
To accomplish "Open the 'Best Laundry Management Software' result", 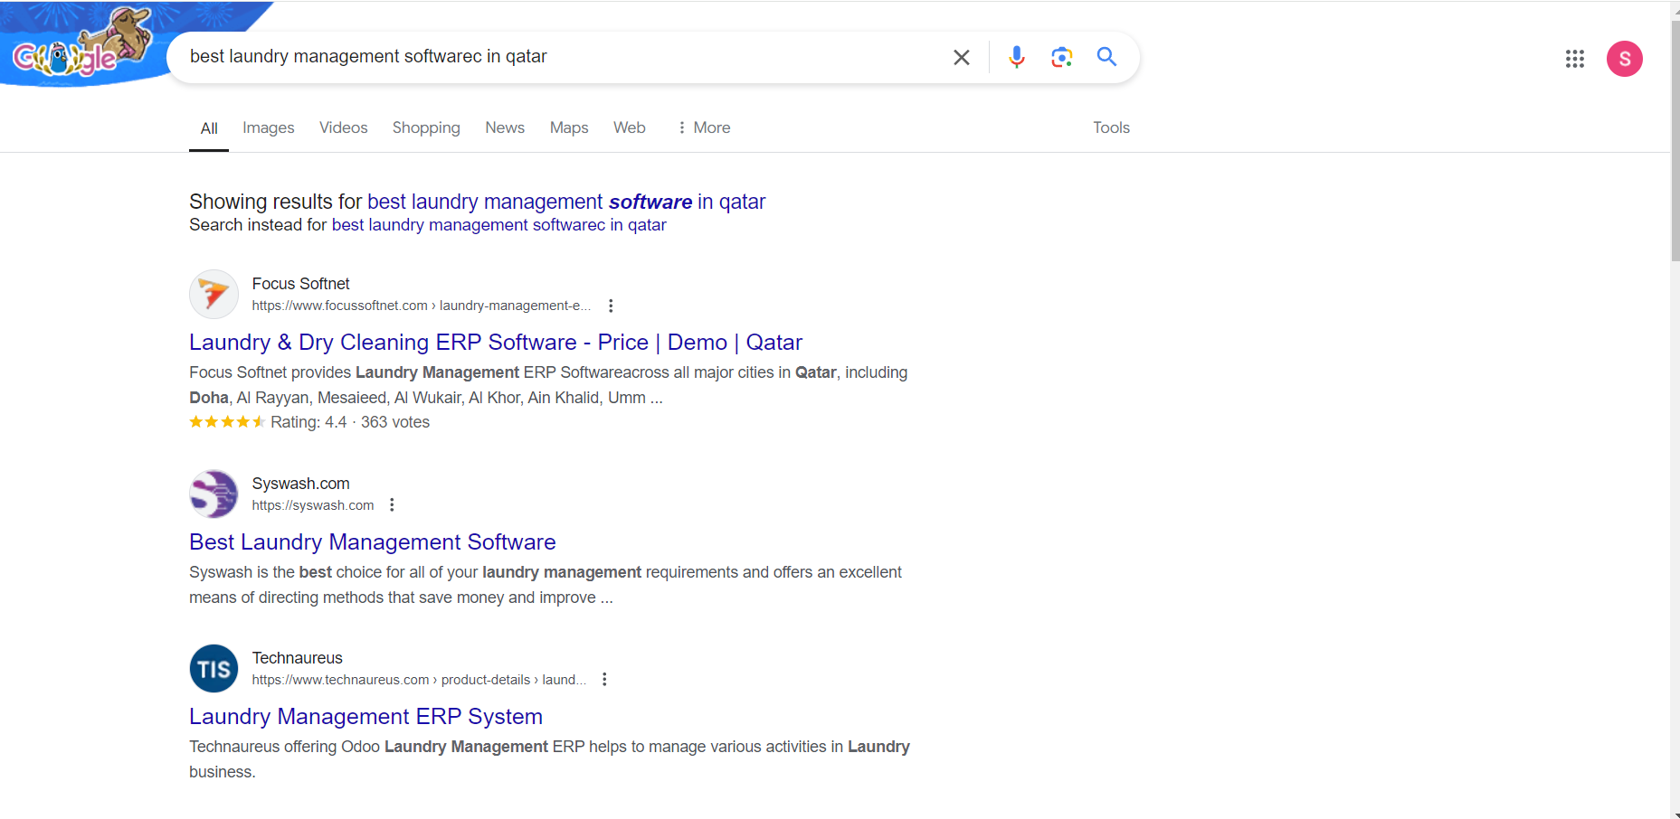I will [x=372, y=541].
